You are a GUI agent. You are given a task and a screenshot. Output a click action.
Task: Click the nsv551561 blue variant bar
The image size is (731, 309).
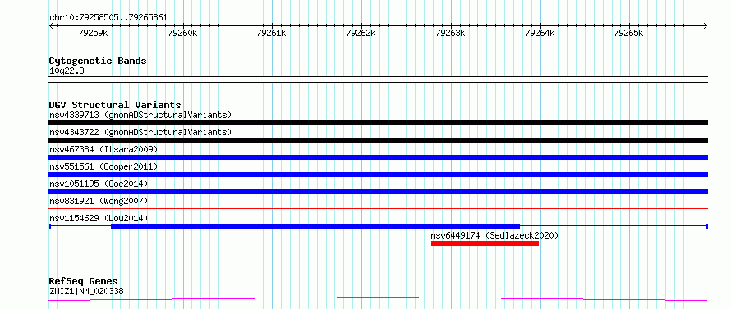pos(378,175)
